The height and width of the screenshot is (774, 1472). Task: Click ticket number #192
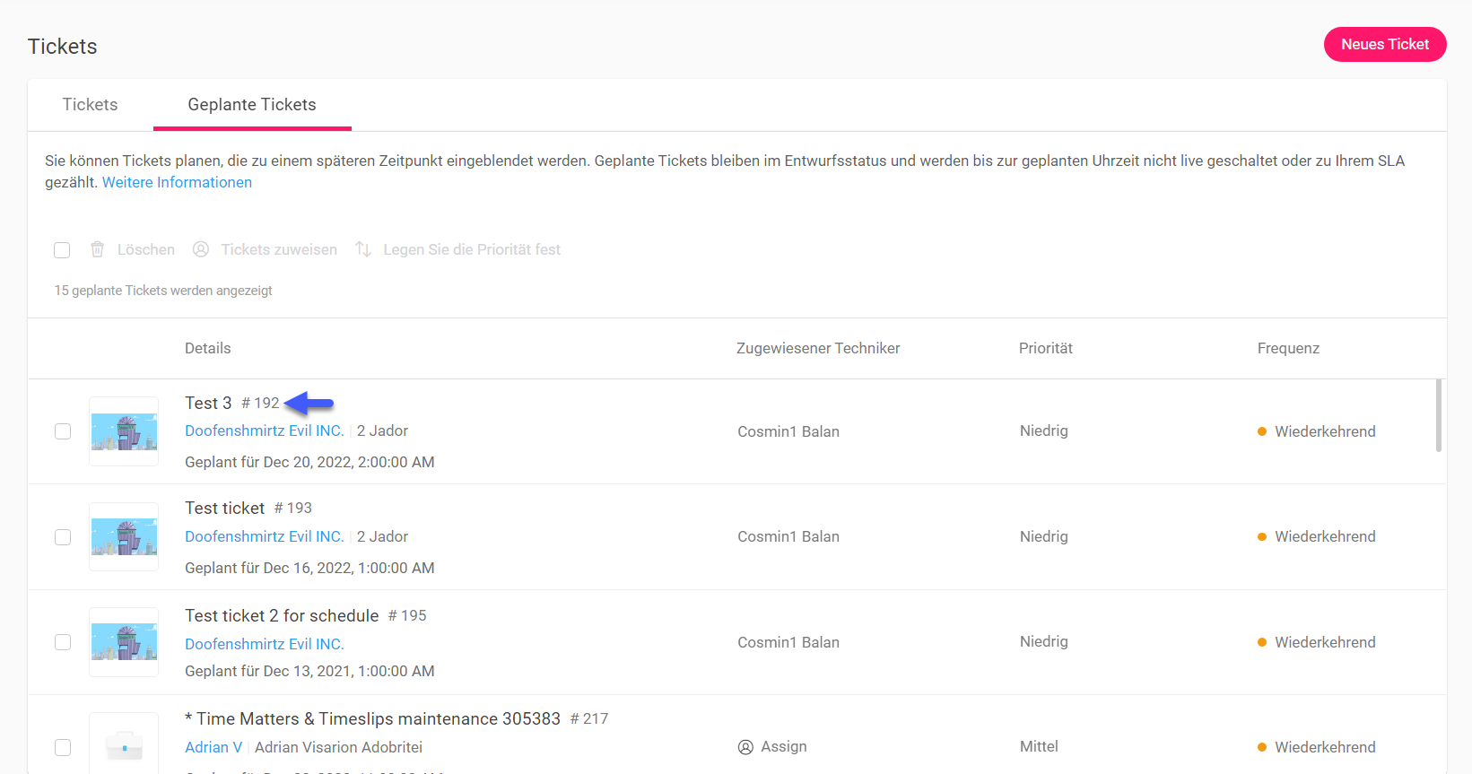(x=260, y=403)
